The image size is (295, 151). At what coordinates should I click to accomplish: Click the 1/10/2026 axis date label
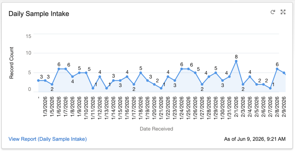(86, 108)
